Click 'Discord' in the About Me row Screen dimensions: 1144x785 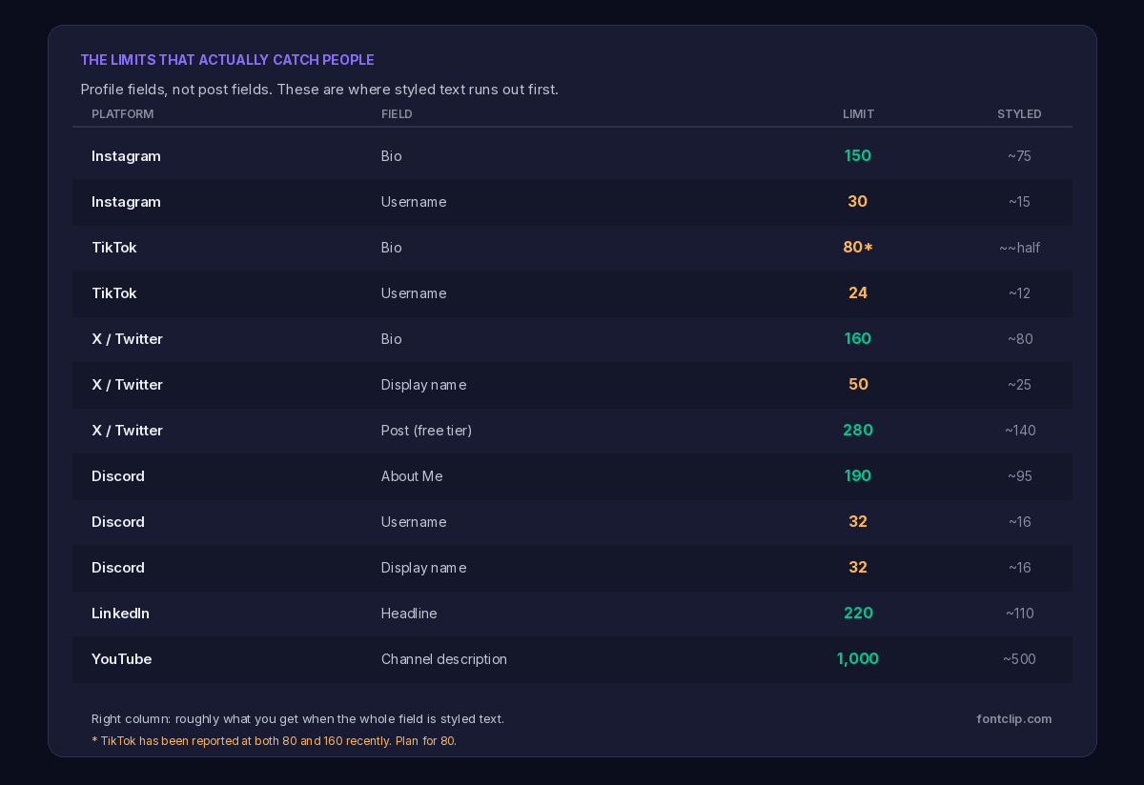coord(118,476)
